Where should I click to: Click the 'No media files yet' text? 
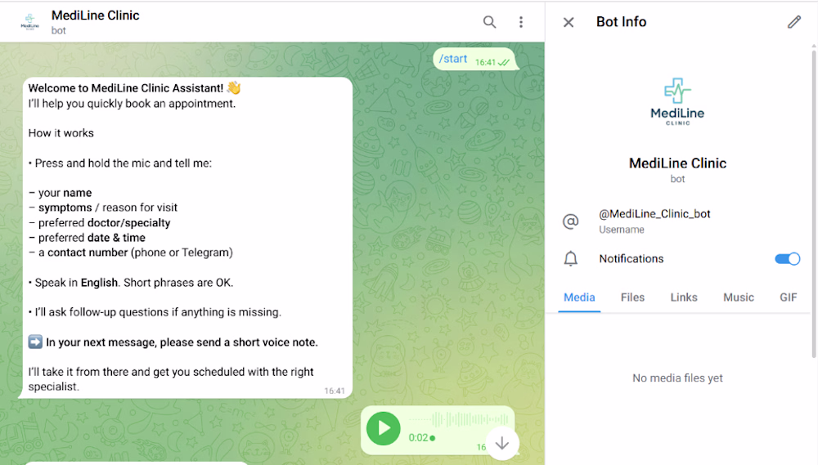pyautogui.click(x=677, y=378)
